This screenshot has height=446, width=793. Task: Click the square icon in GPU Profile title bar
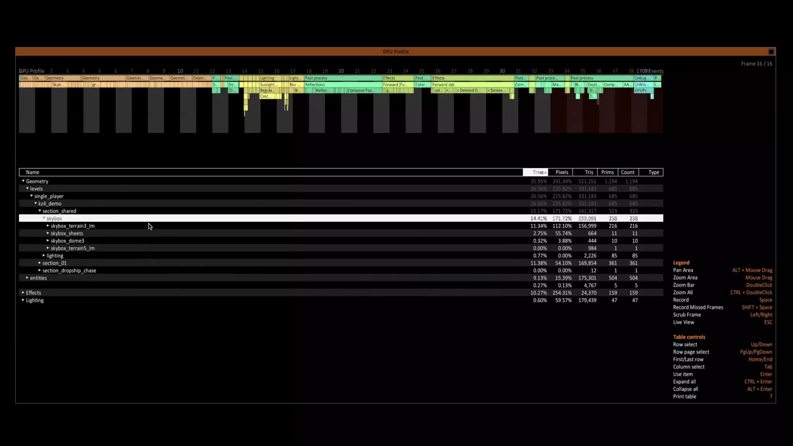coord(771,52)
